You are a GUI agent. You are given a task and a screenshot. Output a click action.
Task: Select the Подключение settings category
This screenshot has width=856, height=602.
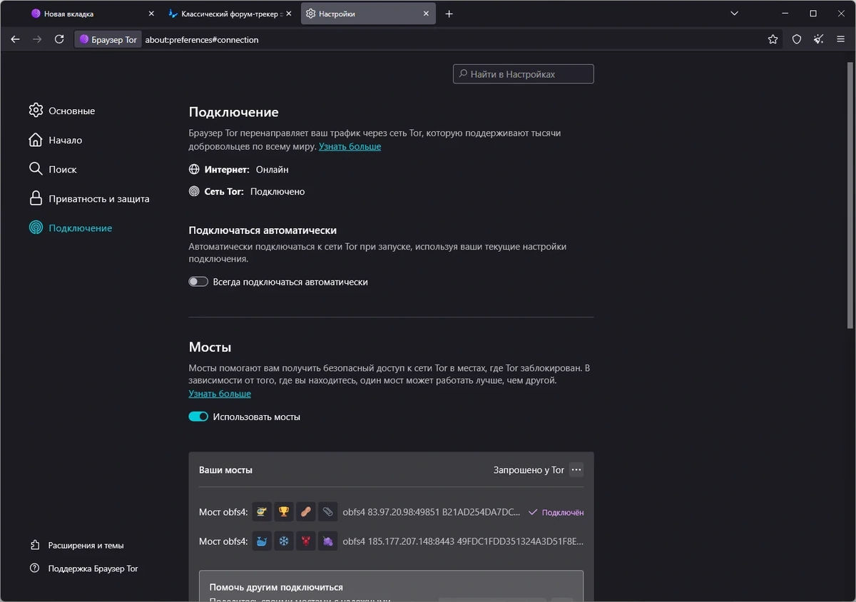pos(71,228)
